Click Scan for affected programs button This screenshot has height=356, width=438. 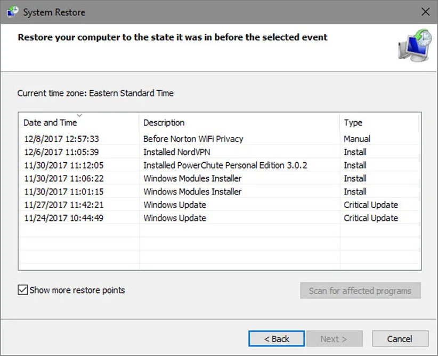(x=360, y=291)
